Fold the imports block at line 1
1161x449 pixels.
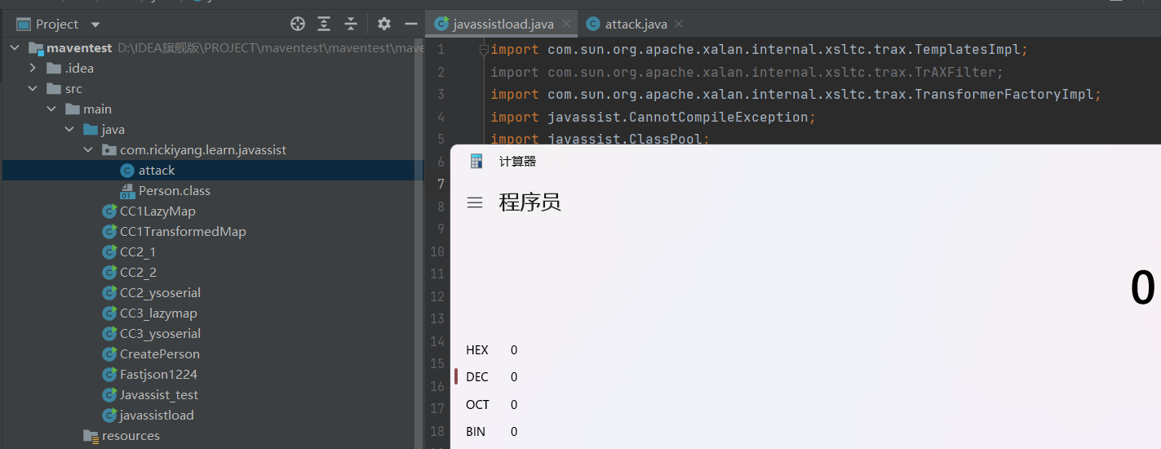483,50
